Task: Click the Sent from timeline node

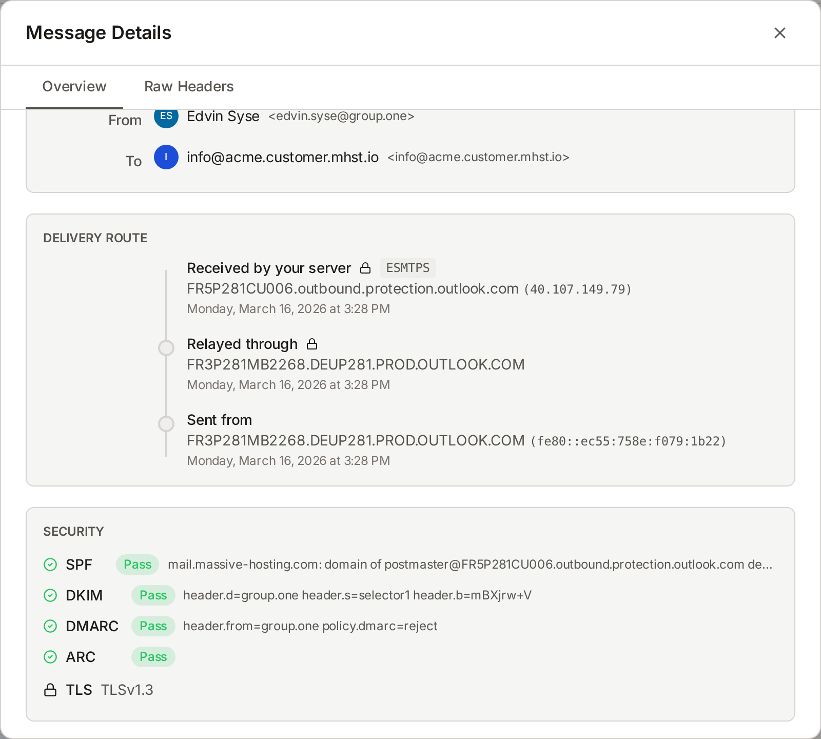Action: [166, 424]
